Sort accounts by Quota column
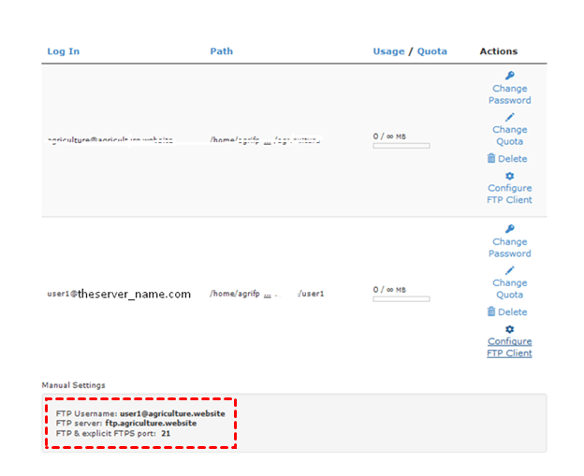This screenshot has height=476, width=584. pyautogui.click(x=431, y=51)
